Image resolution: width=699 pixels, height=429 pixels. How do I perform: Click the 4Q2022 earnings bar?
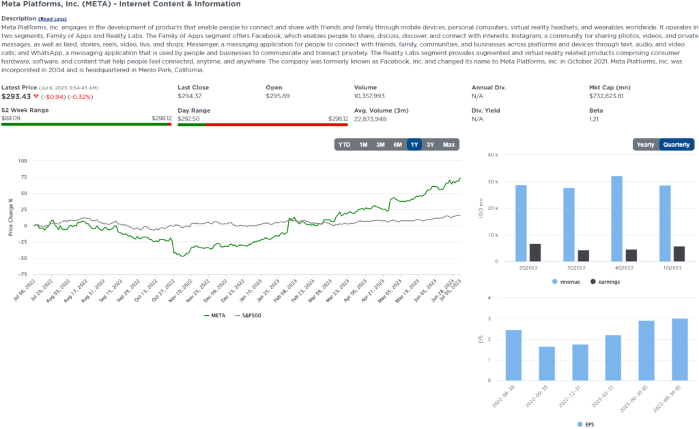click(x=631, y=255)
